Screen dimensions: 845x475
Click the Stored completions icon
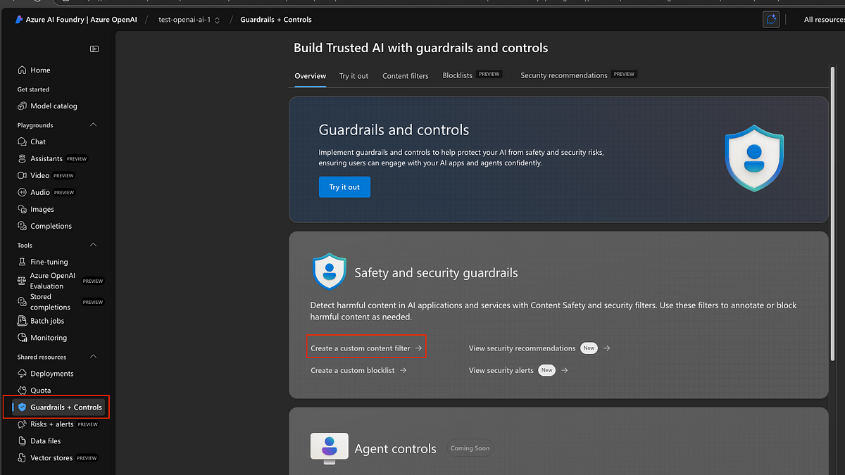coord(23,302)
